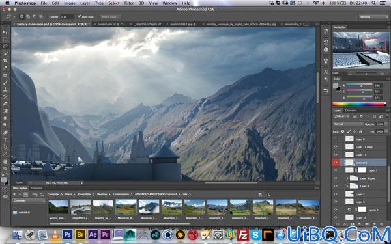Toggle lock all (padlock) in Layers panel

pos(360,131)
